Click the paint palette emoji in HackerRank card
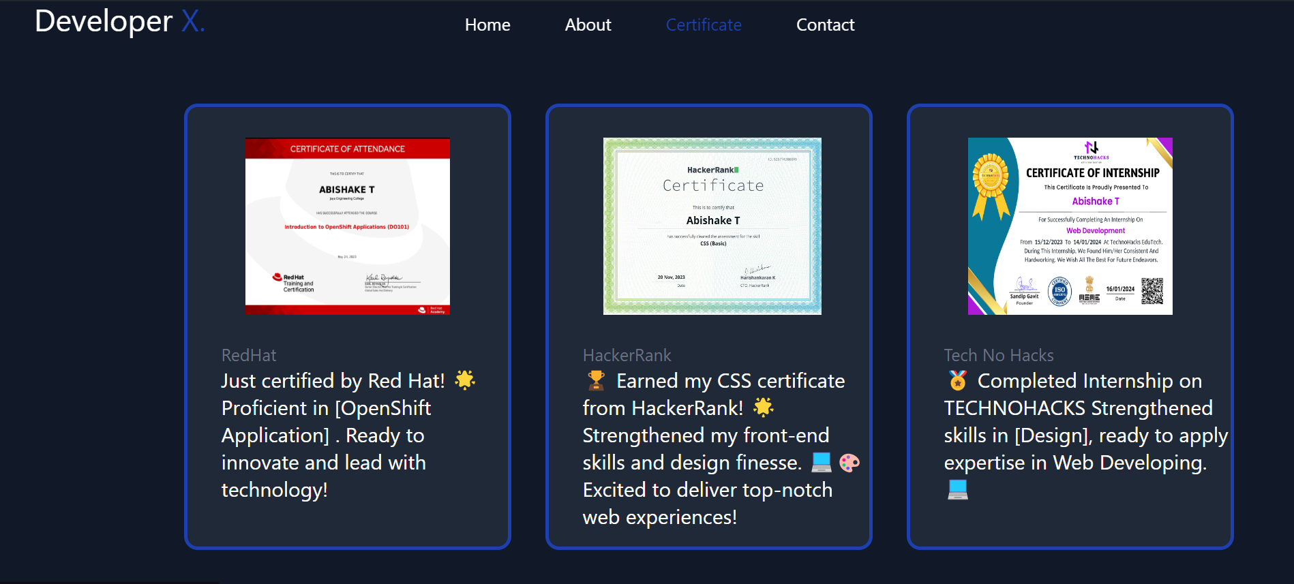 [849, 463]
